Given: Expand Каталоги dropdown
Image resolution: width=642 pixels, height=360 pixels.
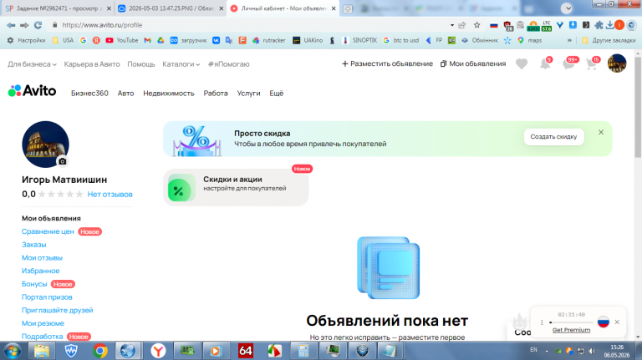Looking at the screenshot, I should pos(181,64).
